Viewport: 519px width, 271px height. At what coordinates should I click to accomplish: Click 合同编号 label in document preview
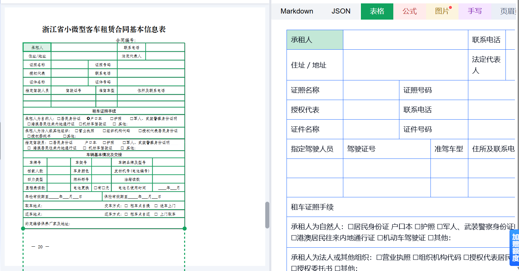click(126, 40)
